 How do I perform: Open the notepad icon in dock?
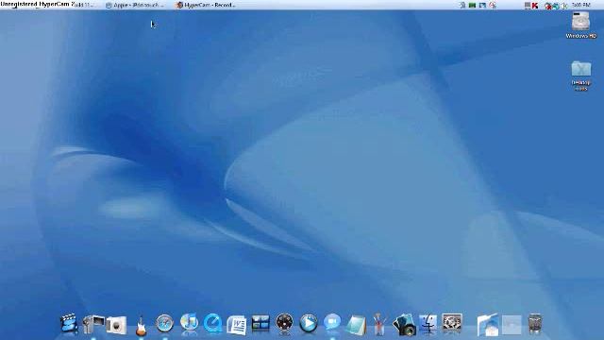pos(356,325)
